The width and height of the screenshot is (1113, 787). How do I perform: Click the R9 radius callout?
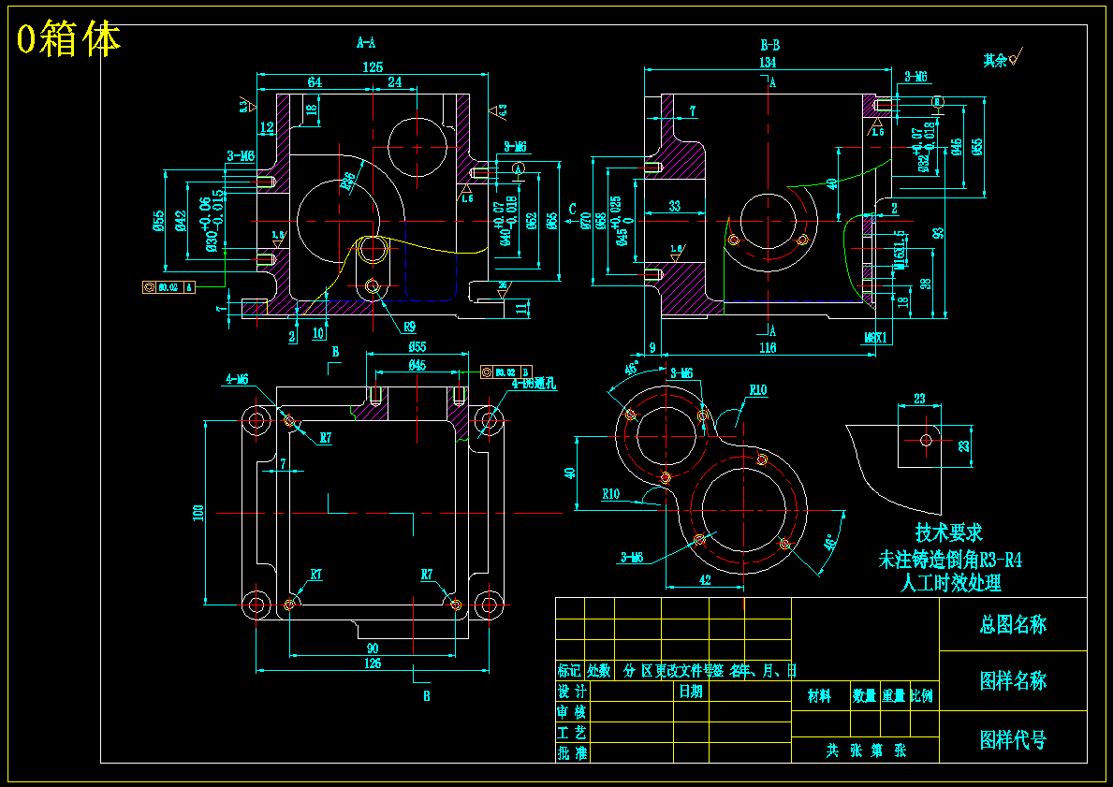(x=410, y=328)
